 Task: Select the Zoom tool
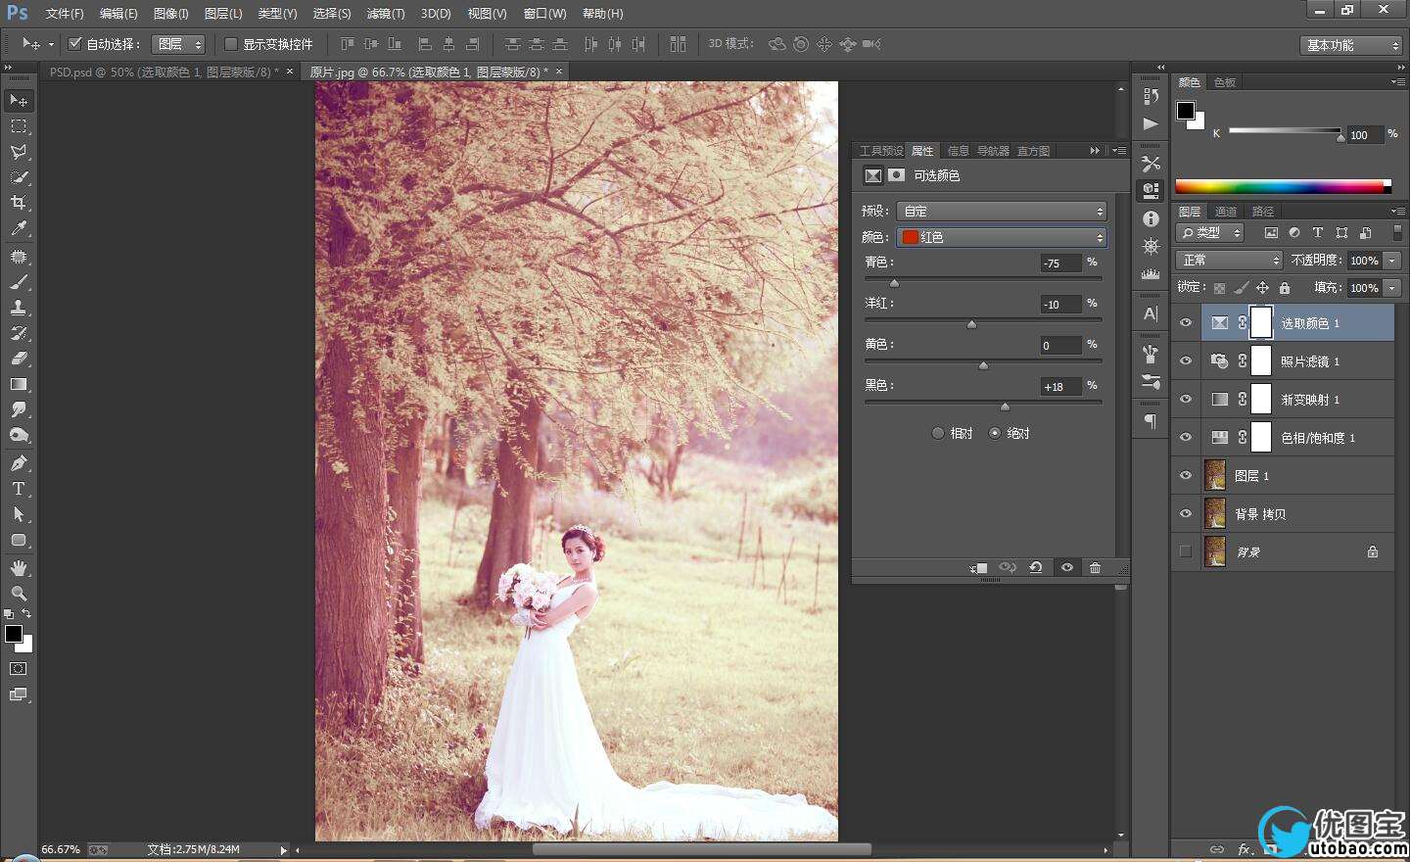(19, 594)
